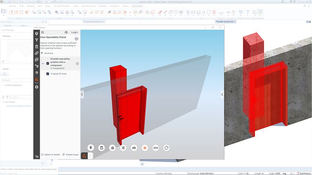Collapse the Issues section in Issue Manager
The width and height of the screenshot is (312, 175).
[x=2, y=69]
